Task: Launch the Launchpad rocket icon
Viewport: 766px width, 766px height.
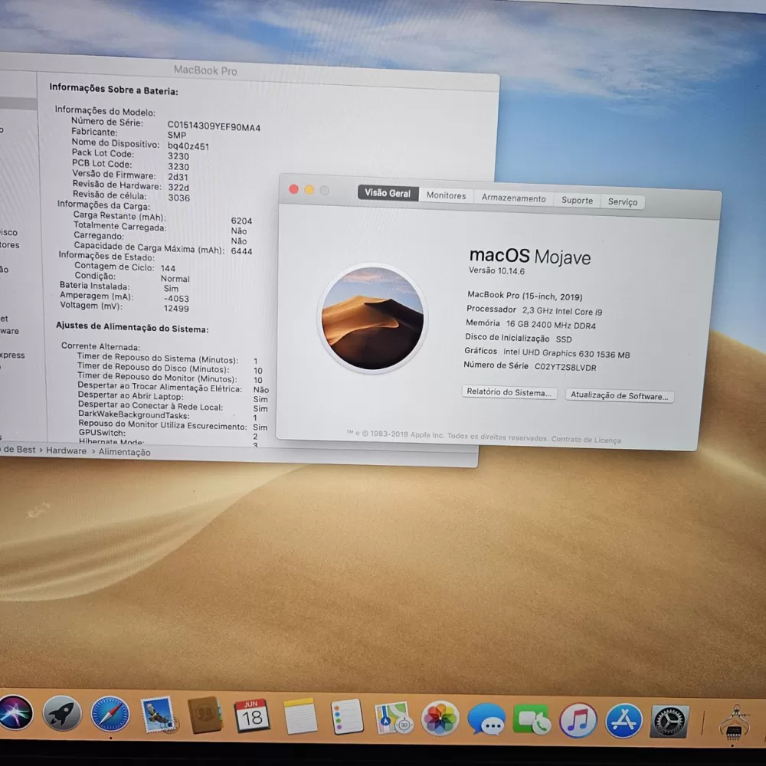Action: 61,714
